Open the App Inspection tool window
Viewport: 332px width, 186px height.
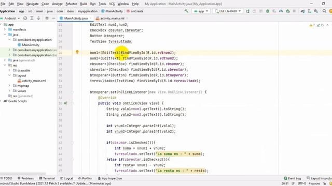(x=110, y=178)
